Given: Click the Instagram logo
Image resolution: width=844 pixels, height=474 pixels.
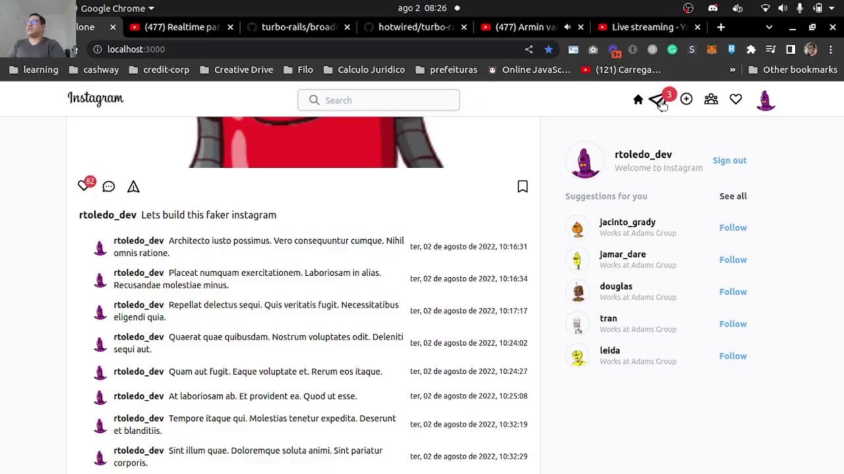Looking at the screenshot, I should click(x=96, y=99).
